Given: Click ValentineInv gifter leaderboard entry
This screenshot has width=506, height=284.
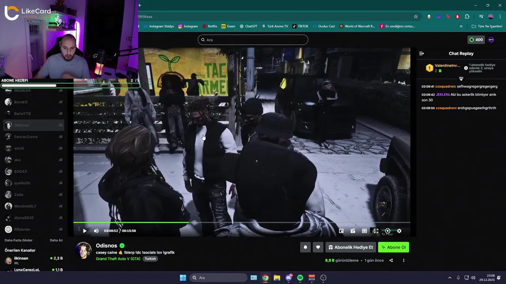Looking at the screenshot, I should (x=443, y=68).
